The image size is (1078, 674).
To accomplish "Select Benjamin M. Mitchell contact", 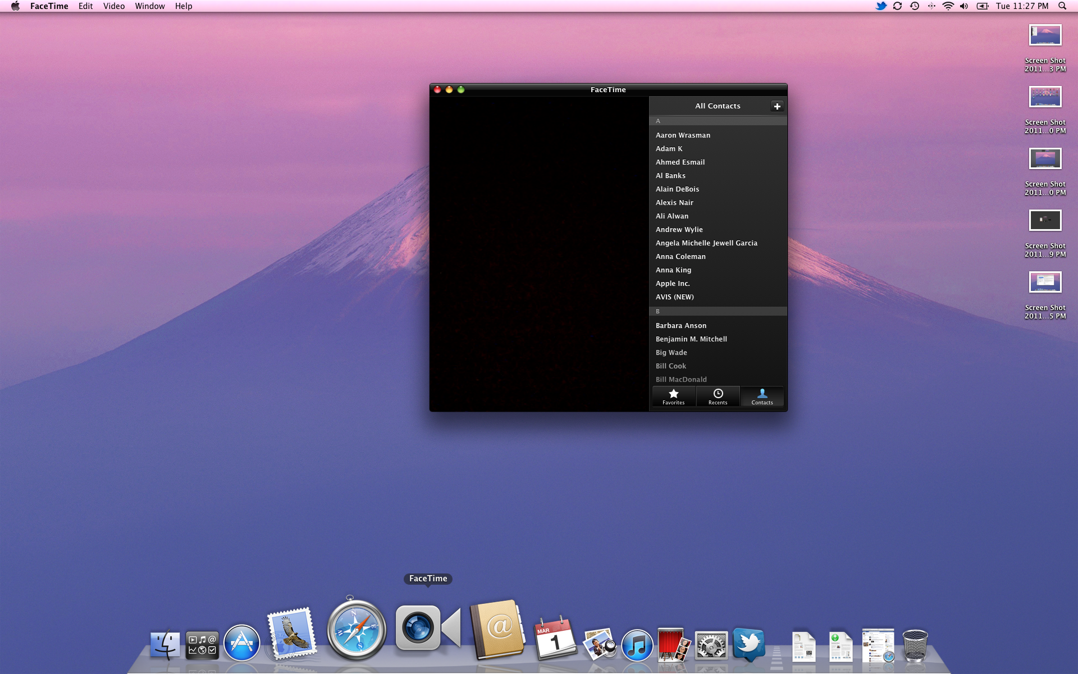I will [690, 339].
